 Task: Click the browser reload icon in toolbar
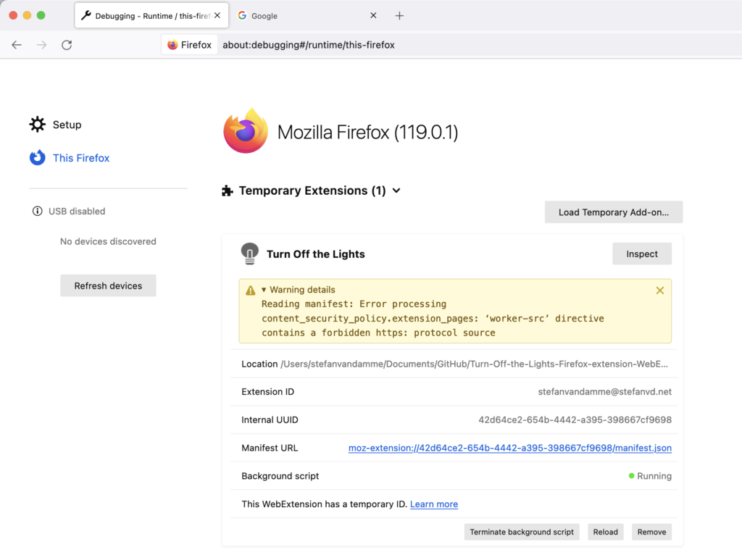[67, 44]
